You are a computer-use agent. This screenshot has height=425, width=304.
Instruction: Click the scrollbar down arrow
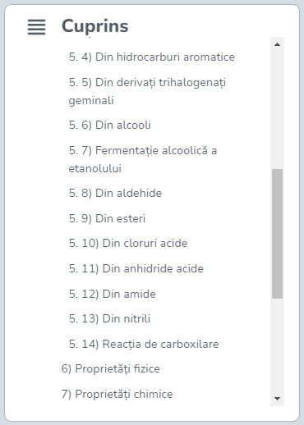277,399
